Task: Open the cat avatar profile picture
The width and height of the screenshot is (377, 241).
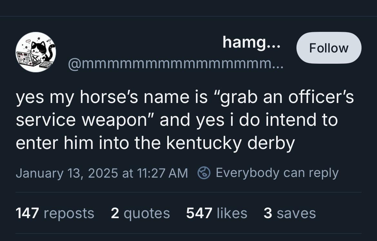Action: coord(36,52)
